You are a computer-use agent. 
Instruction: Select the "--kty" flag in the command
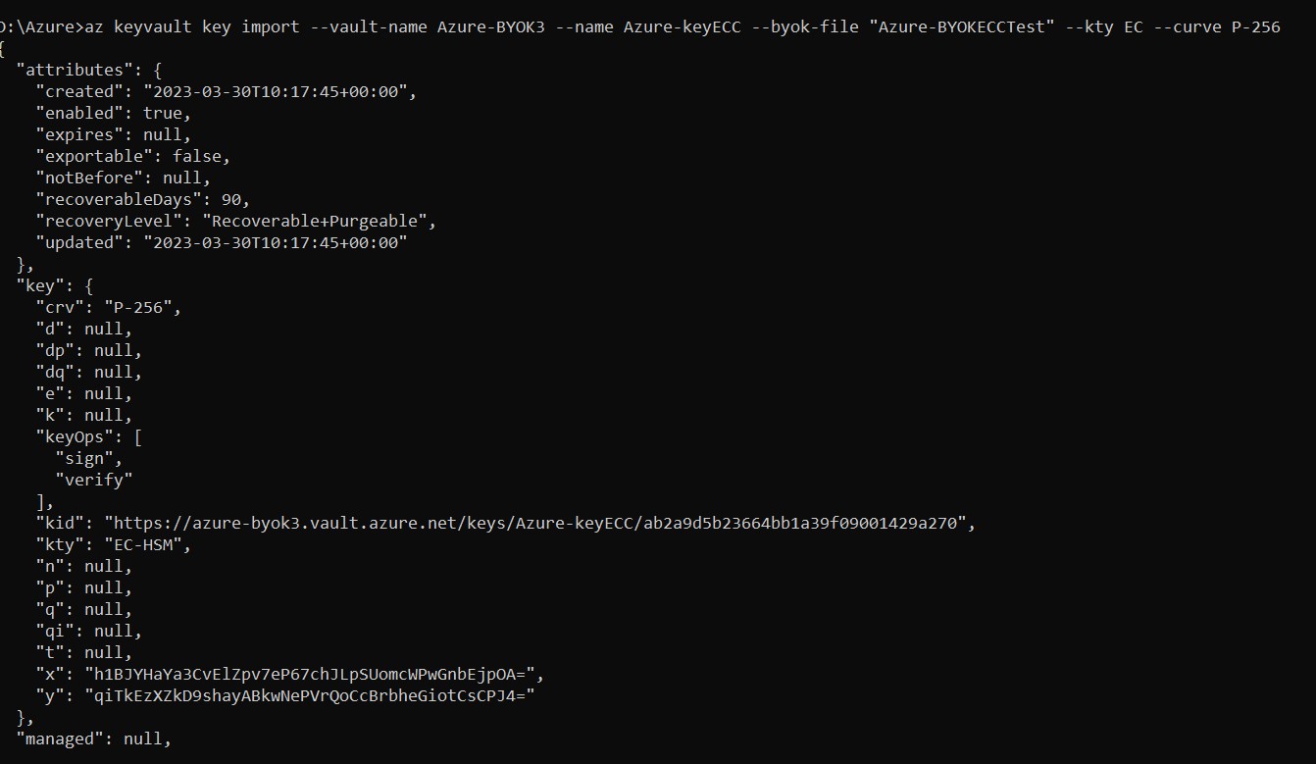1089,26
